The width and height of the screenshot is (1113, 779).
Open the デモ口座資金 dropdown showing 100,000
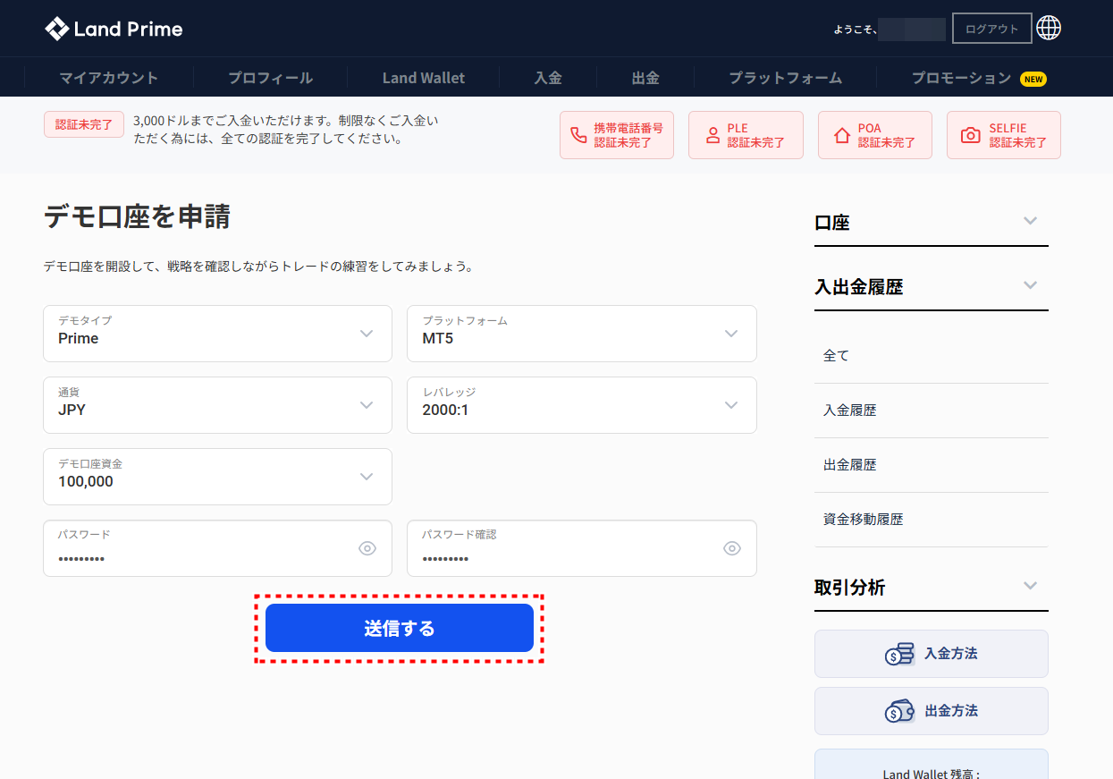(x=217, y=477)
